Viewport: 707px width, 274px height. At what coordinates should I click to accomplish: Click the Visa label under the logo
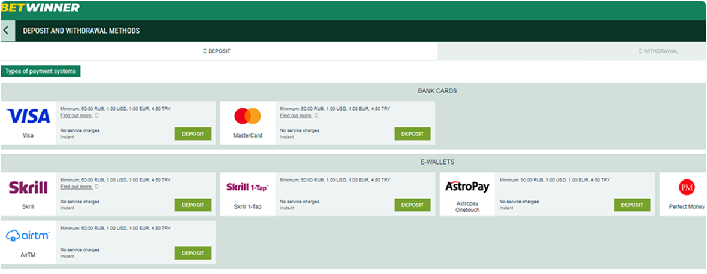pyautogui.click(x=28, y=135)
